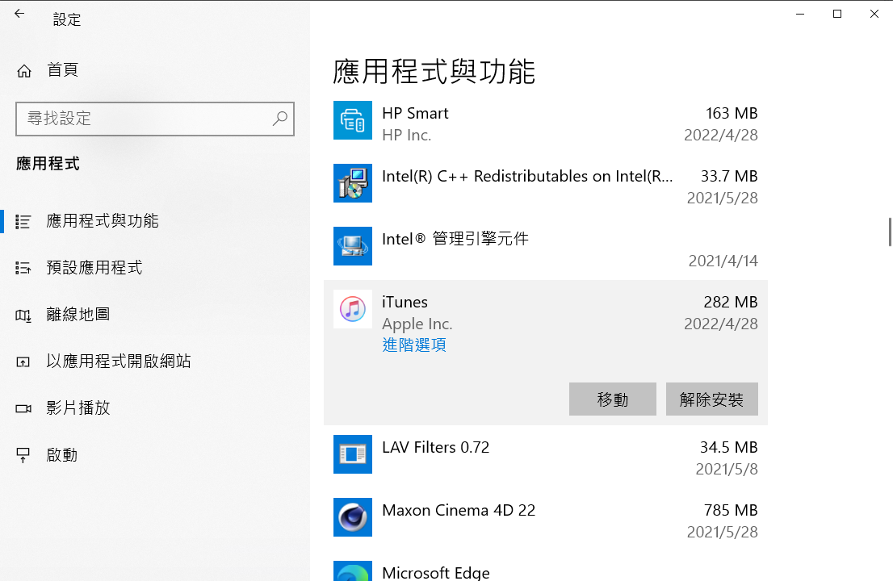
Task: Select the Maxon Cinema 4D 22 entry name
Action: pos(459,511)
